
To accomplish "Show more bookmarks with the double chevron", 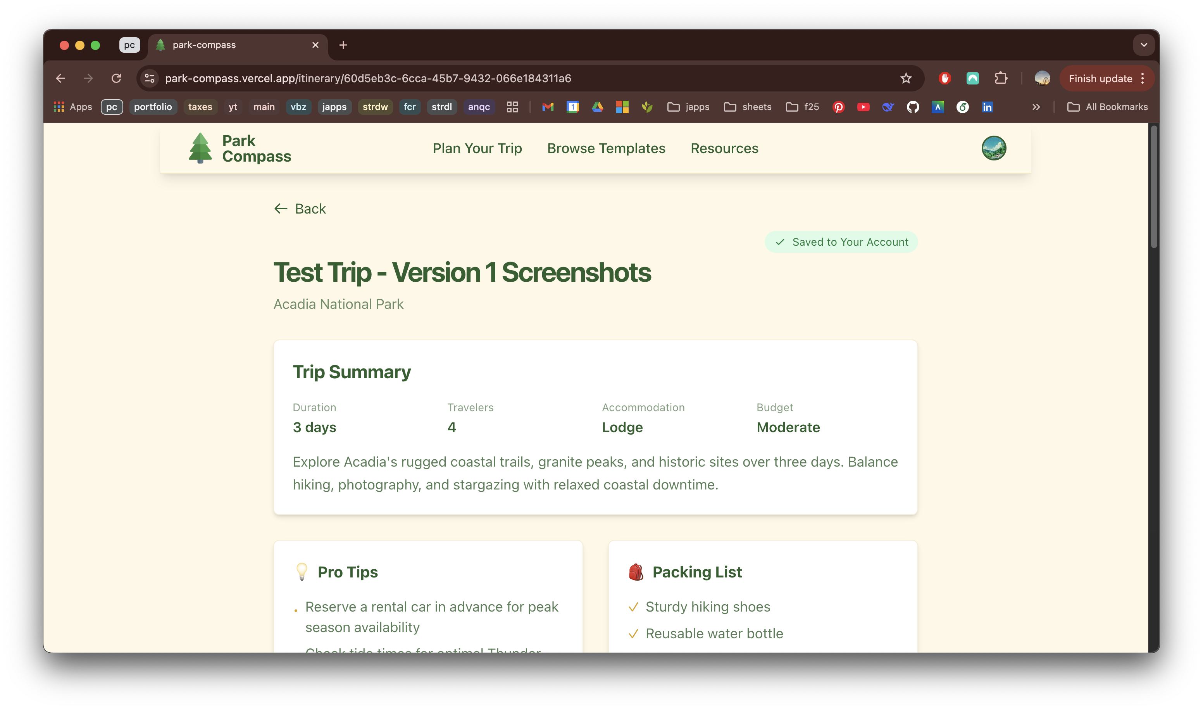I will coord(1036,107).
